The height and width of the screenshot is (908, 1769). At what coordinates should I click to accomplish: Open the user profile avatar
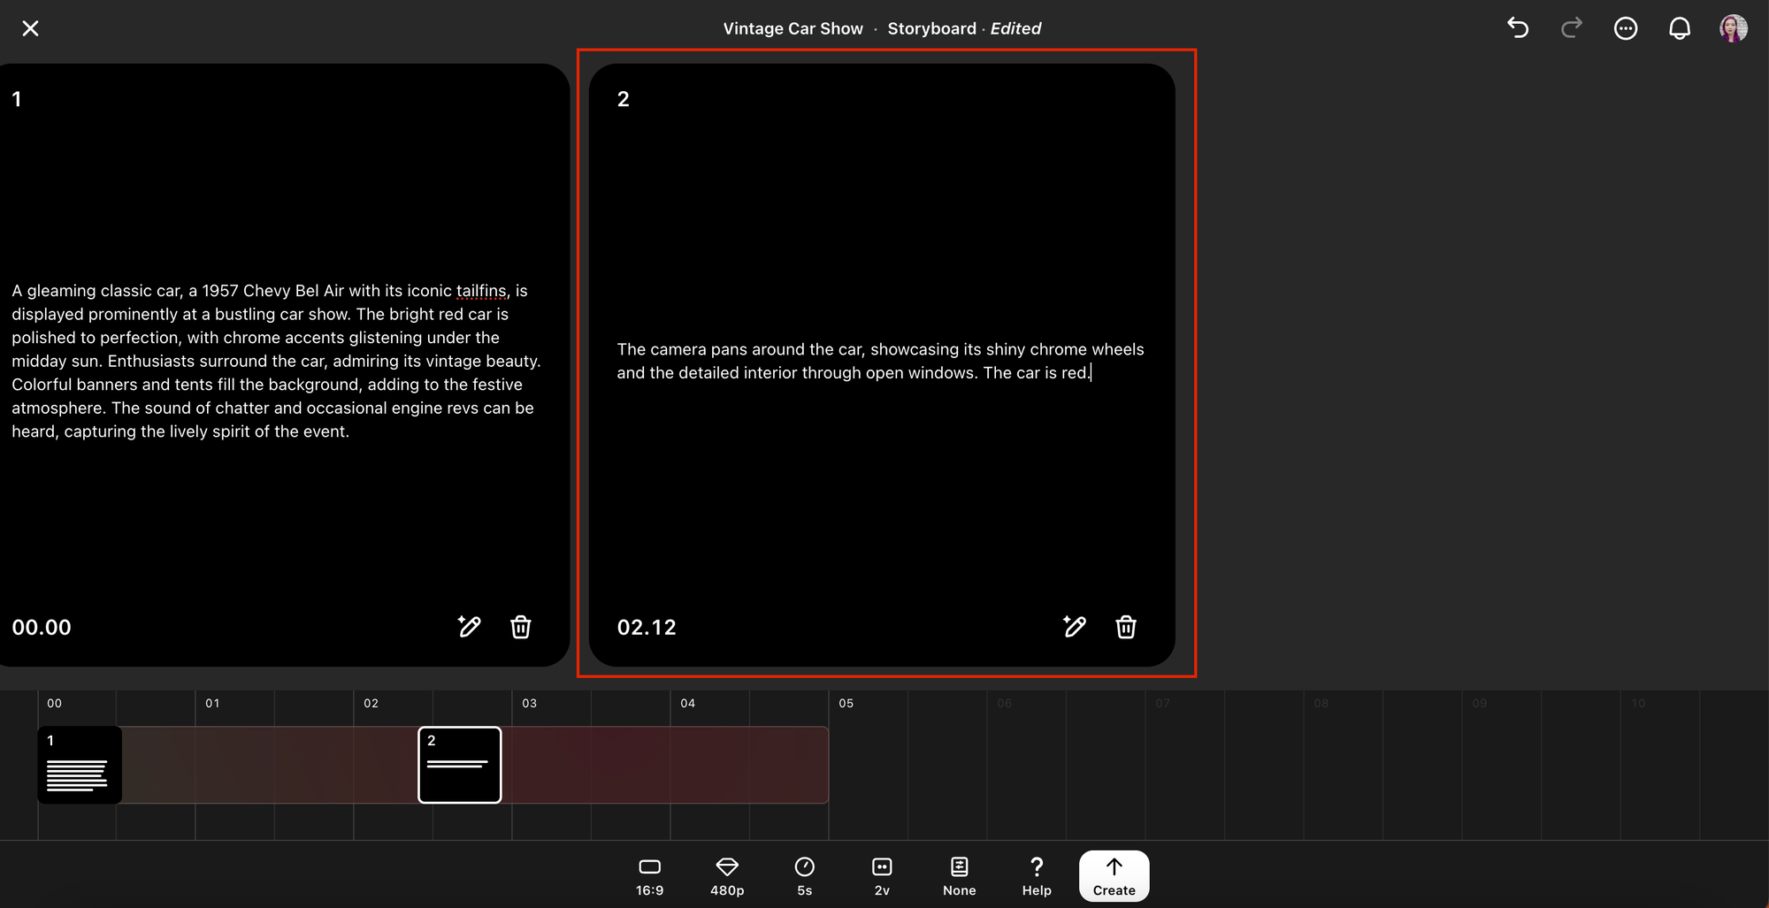pos(1733,28)
